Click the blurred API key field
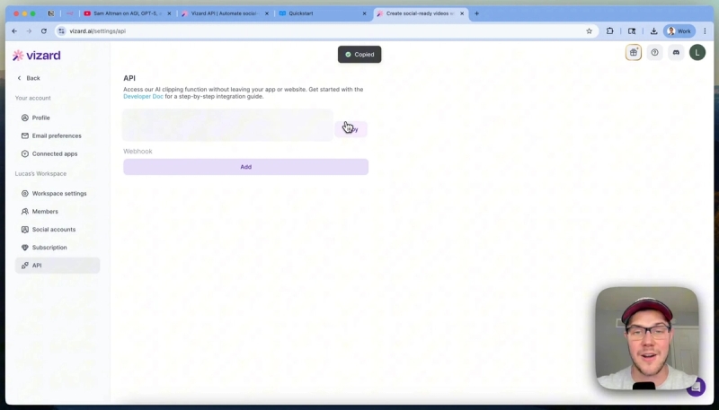Image resolution: width=719 pixels, height=410 pixels. (227, 125)
